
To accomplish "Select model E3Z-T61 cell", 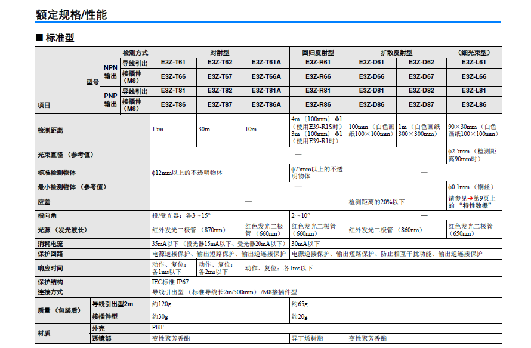I will coord(173,62).
